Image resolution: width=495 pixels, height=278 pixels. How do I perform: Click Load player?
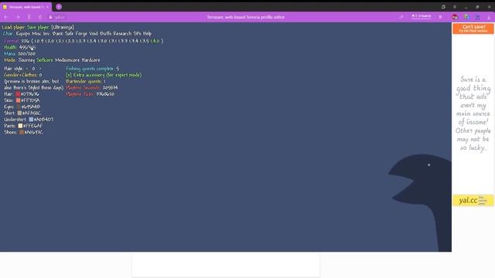click(13, 28)
